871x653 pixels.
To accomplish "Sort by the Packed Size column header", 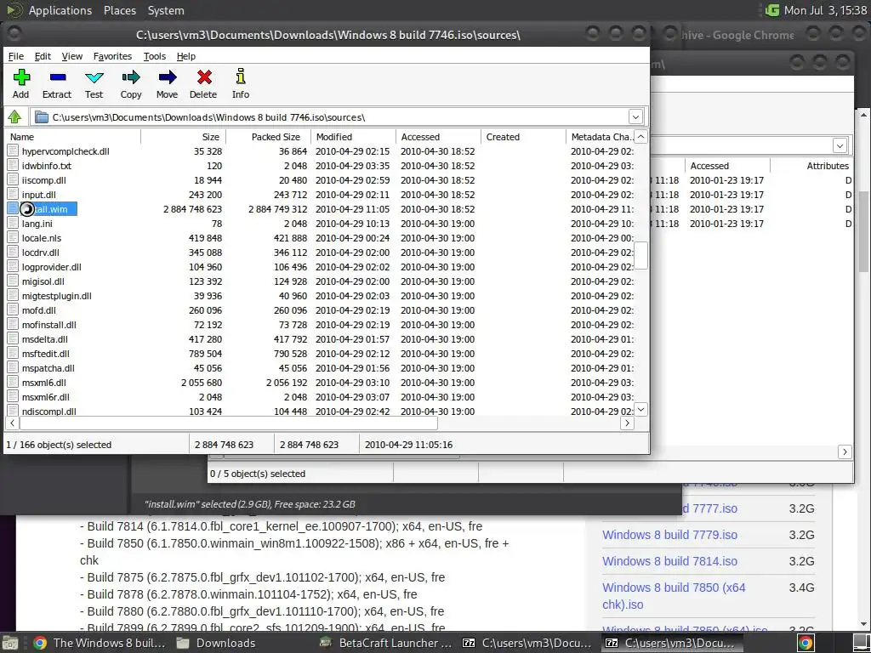I will pyautogui.click(x=268, y=137).
